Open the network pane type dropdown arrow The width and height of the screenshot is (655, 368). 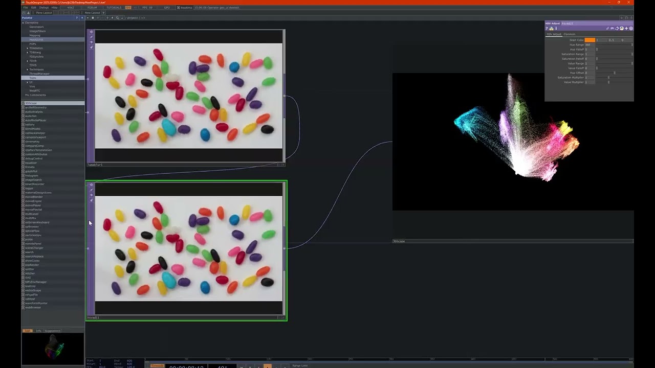[x=88, y=18]
